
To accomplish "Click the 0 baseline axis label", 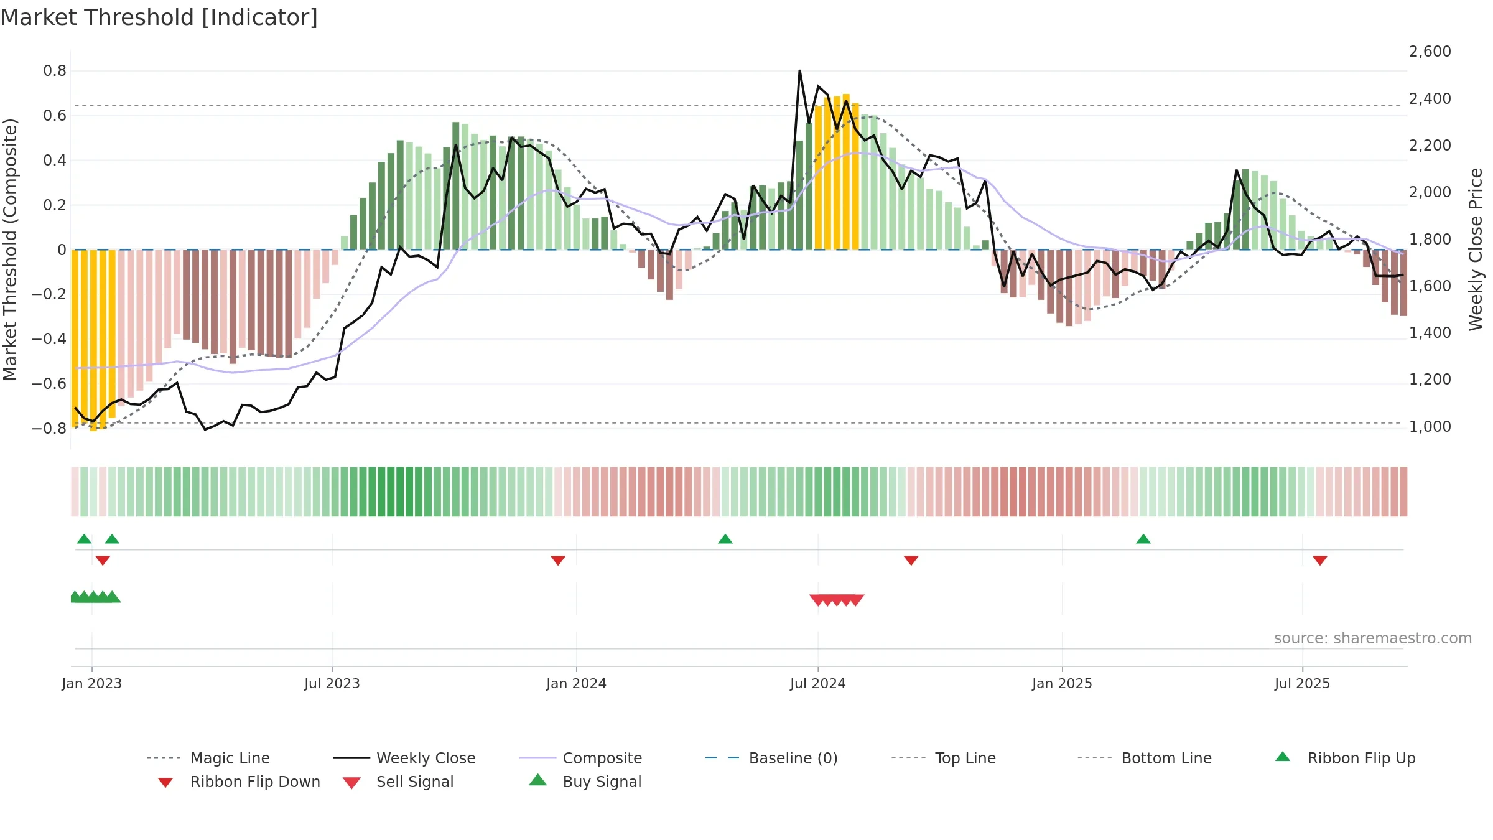I will click(x=62, y=250).
